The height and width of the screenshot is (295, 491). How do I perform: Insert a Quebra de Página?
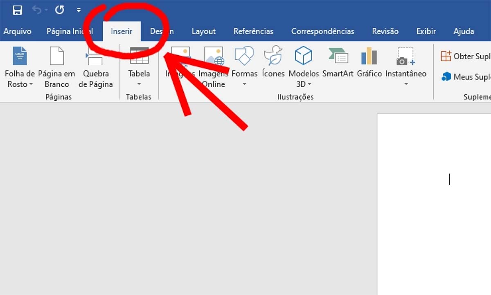[96, 67]
